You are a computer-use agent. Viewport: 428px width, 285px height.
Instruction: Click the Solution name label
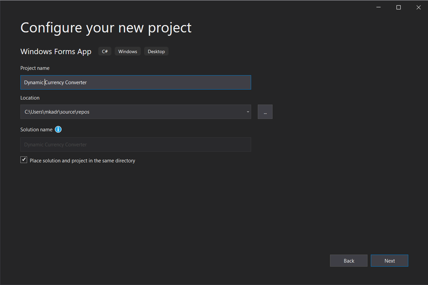[36, 130]
